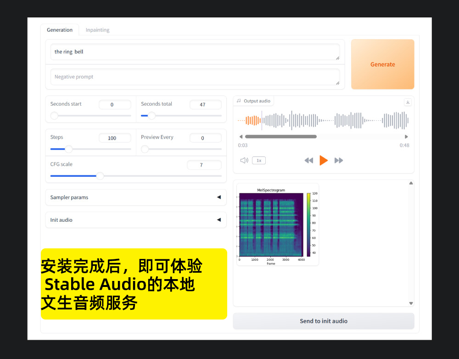Expand the Init audio section

pyautogui.click(x=135, y=219)
